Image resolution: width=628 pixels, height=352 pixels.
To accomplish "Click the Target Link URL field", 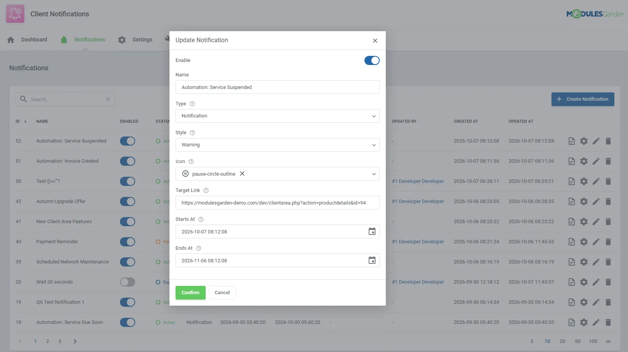I will [x=277, y=203].
